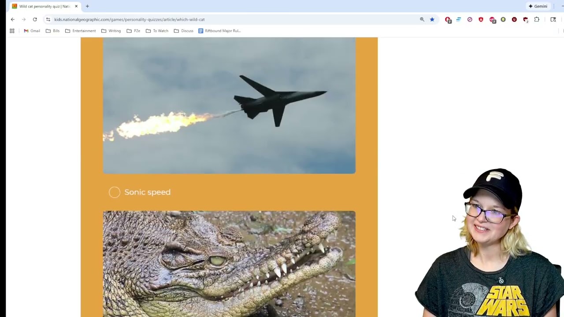
Task: Open the Writing bookmark folder
Action: [x=111, y=31]
